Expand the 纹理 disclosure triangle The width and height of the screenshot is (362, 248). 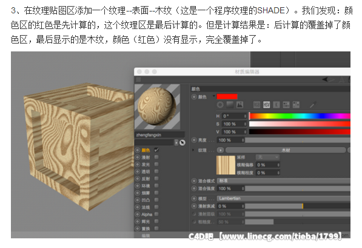pyautogui.click(x=193, y=150)
